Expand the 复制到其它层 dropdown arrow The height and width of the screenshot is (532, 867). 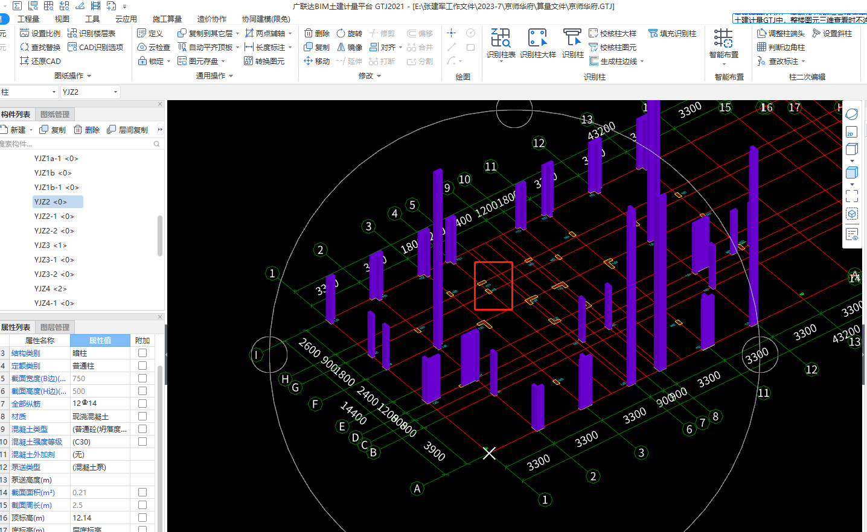[237, 34]
